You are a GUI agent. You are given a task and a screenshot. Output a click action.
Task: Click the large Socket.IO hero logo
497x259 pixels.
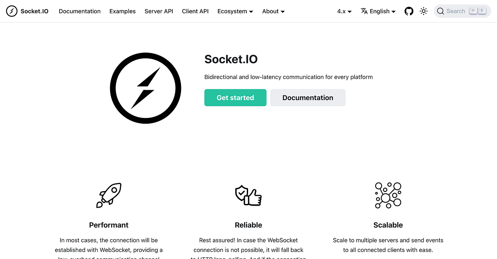pyautogui.click(x=145, y=88)
